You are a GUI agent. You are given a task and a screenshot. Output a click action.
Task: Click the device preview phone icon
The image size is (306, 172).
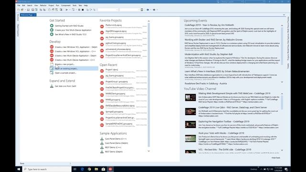coord(142,10)
